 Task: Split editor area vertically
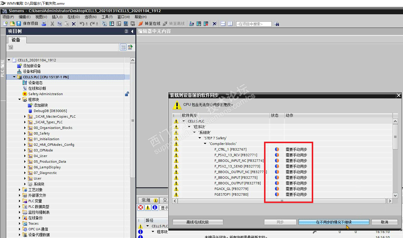pos(230,24)
